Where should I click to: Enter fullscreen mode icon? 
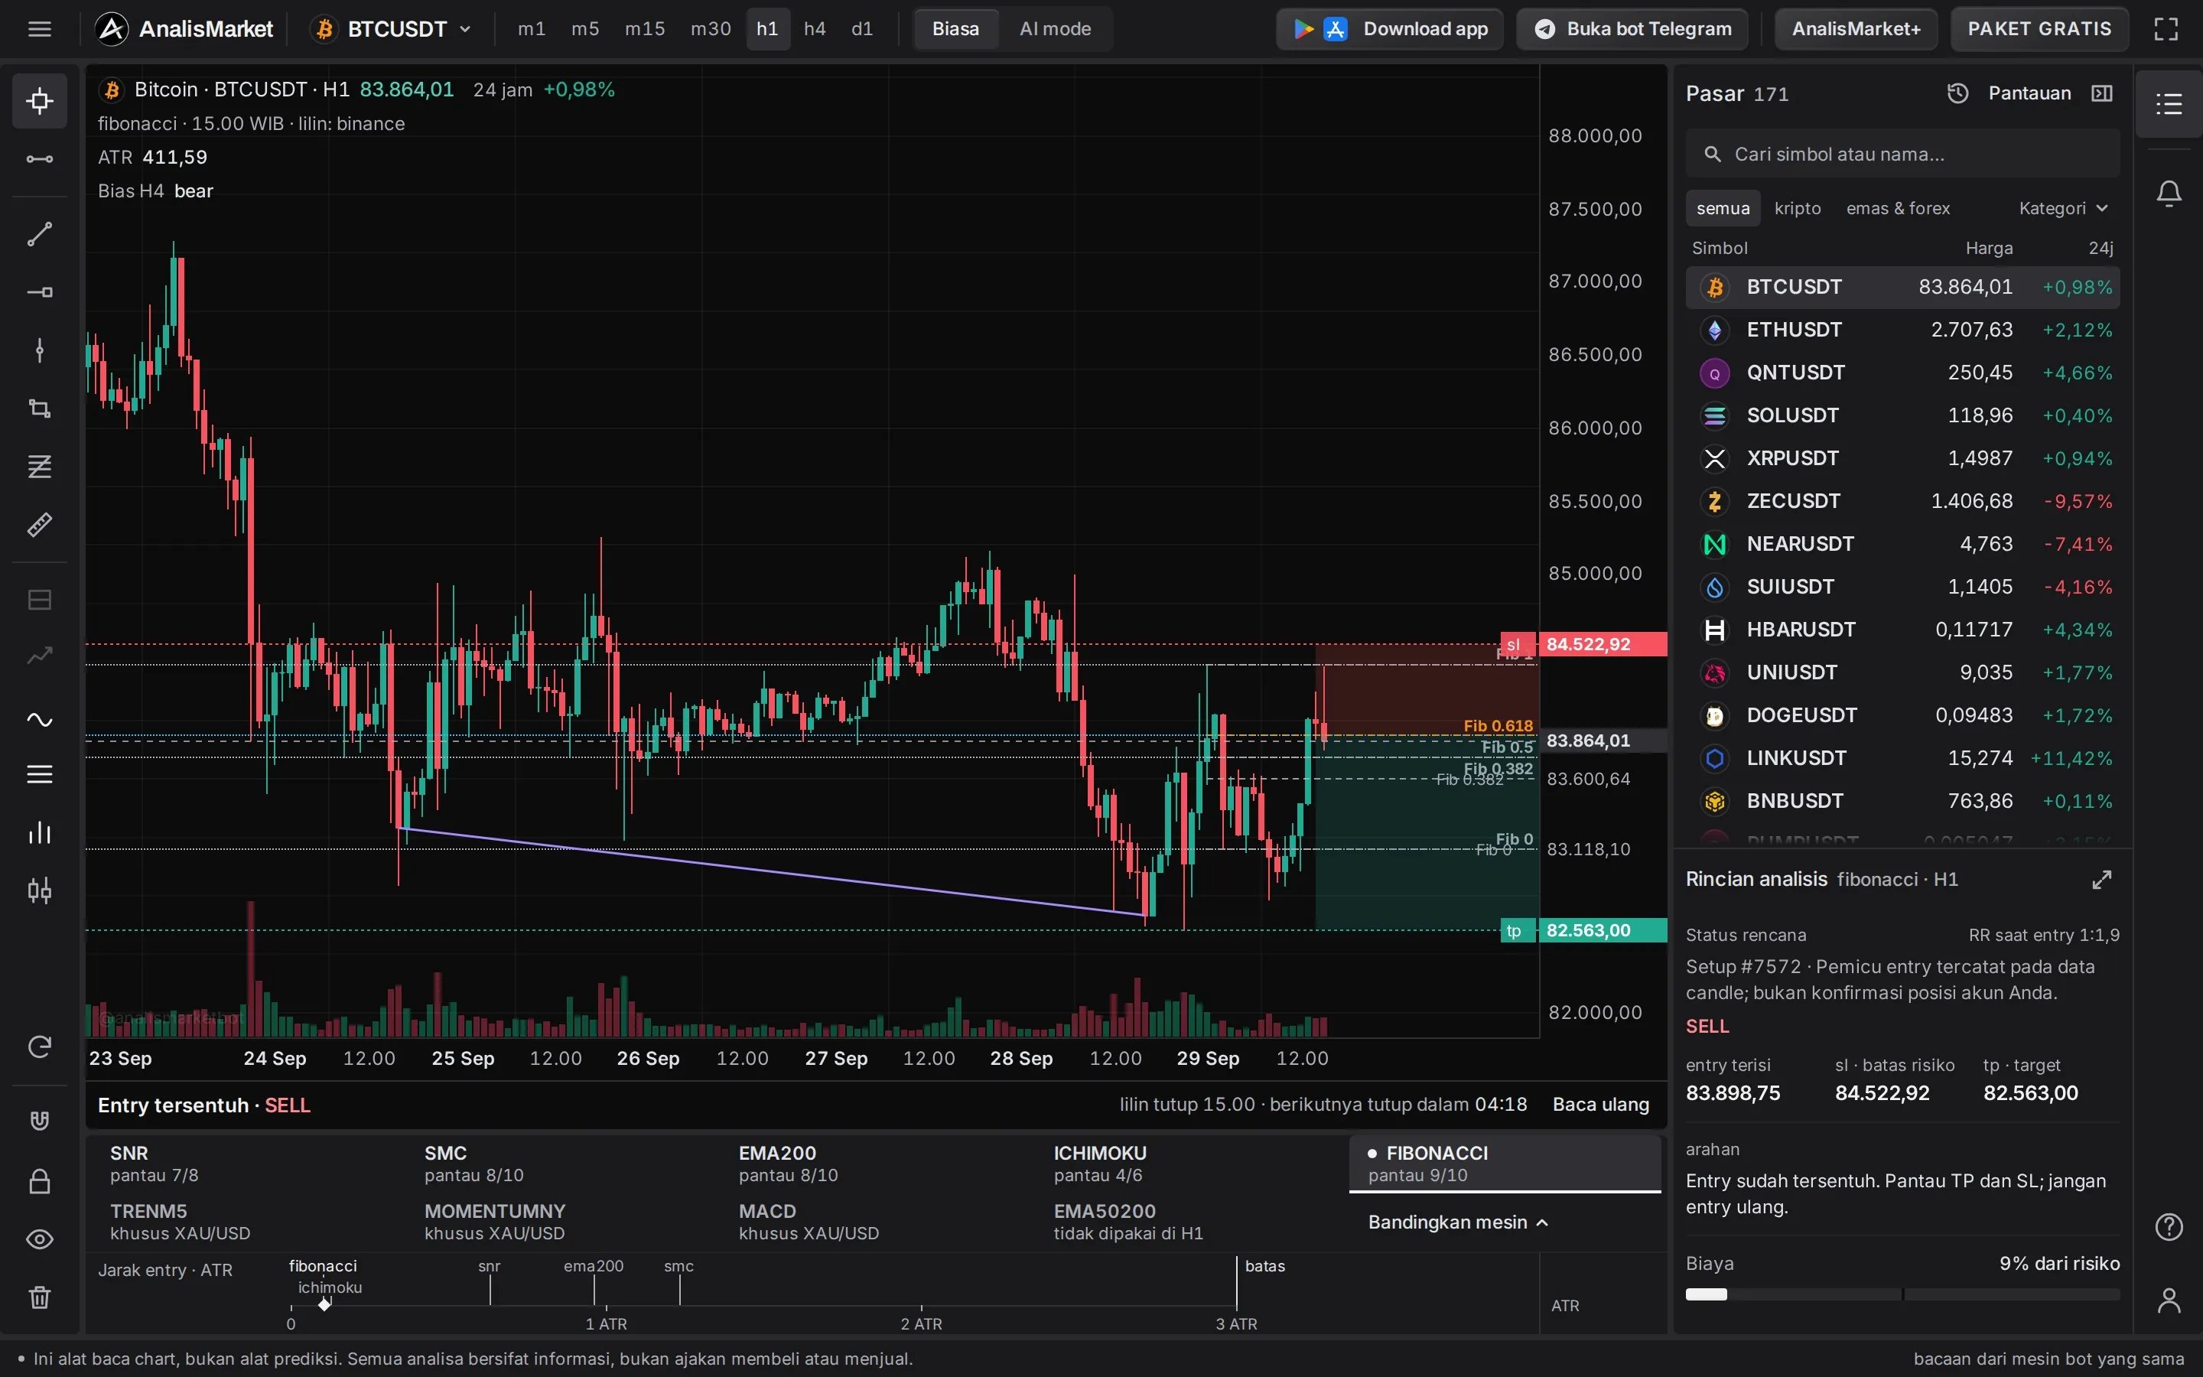[2166, 29]
